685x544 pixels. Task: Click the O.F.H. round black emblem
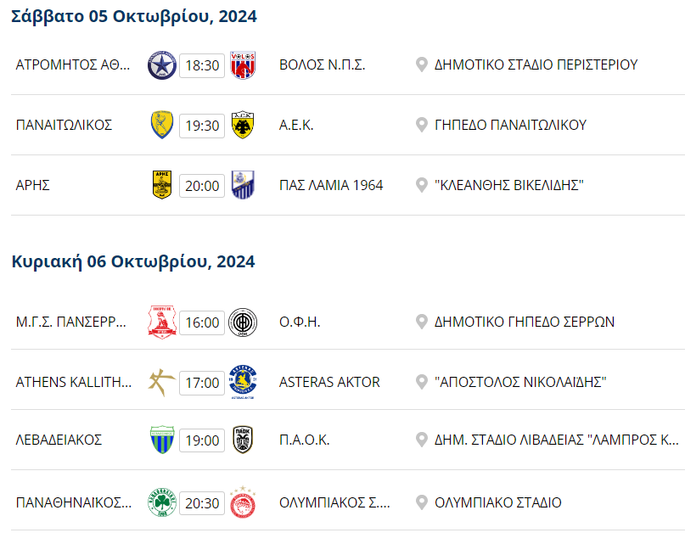tap(243, 322)
